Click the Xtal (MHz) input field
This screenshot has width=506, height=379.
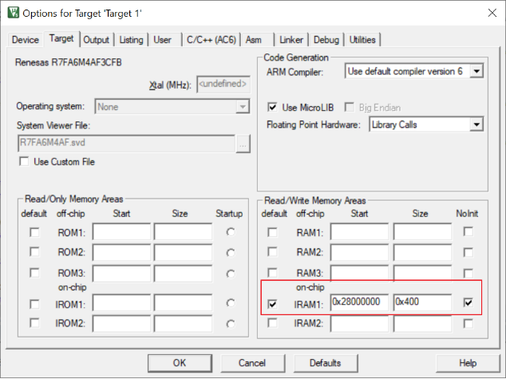(223, 85)
